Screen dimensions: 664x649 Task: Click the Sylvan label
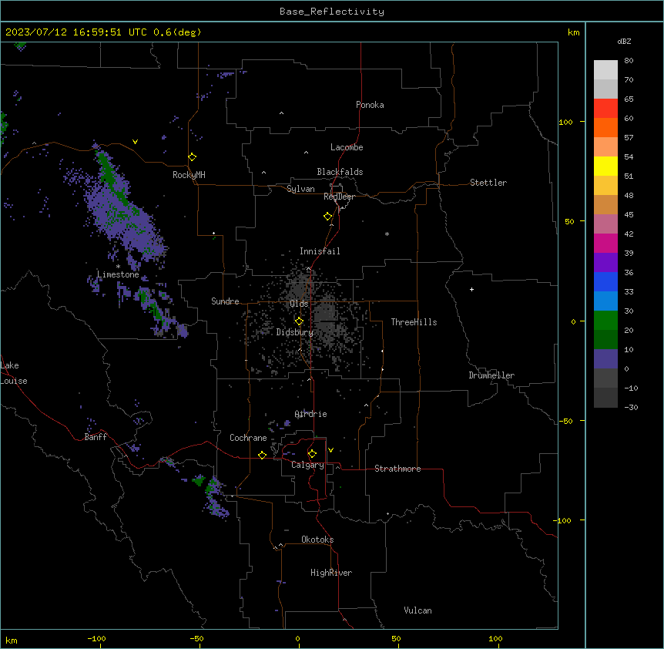[300, 189]
